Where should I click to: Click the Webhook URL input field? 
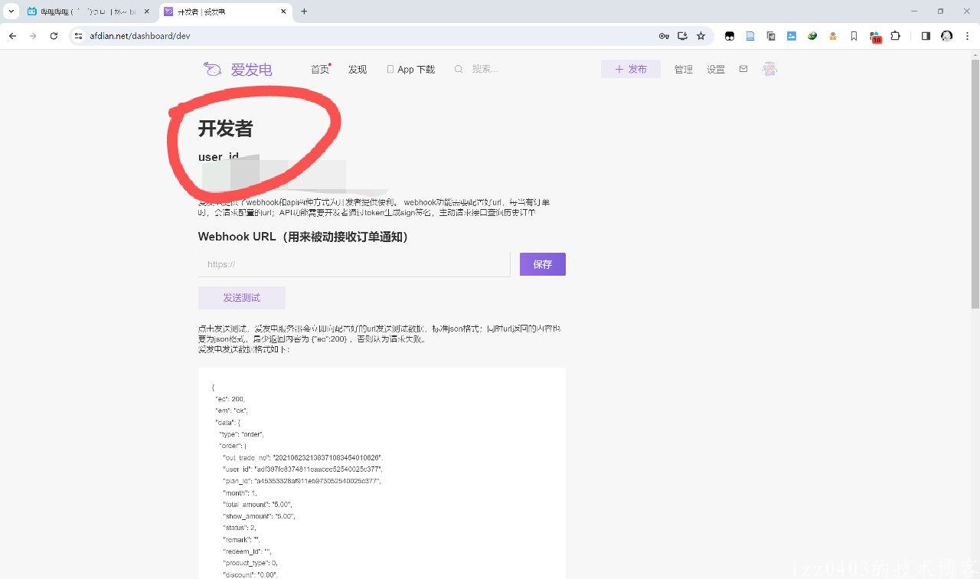click(x=354, y=264)
